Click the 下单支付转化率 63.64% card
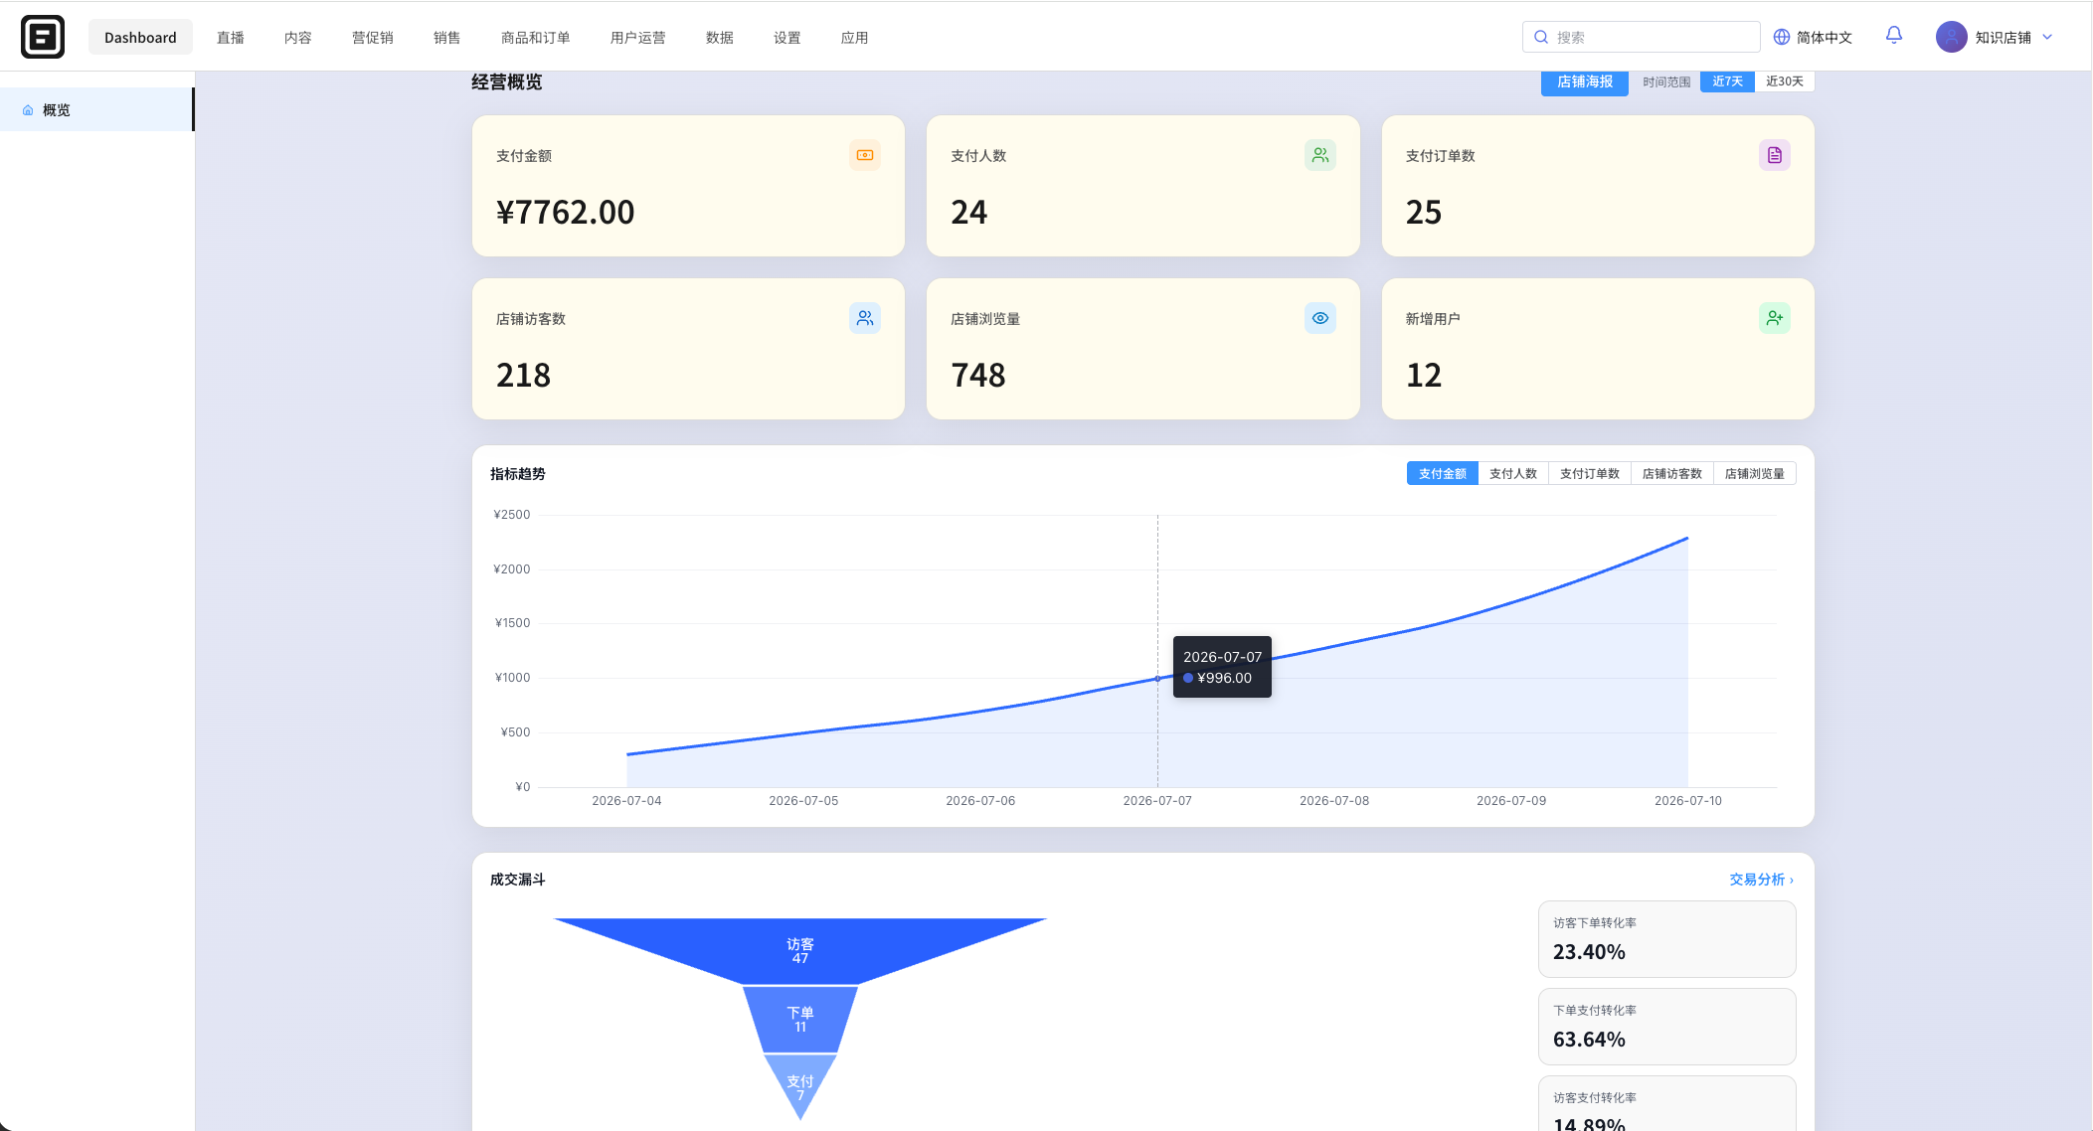Viewport: 2093px width, 1131px height. tap(1667, 1027)
